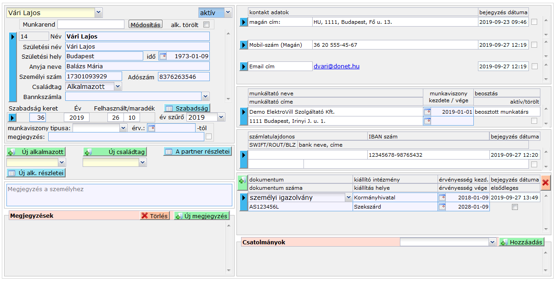Click green plus icon to add document
The height and width of the screenshot is (281, 556).
pos(242,181)
